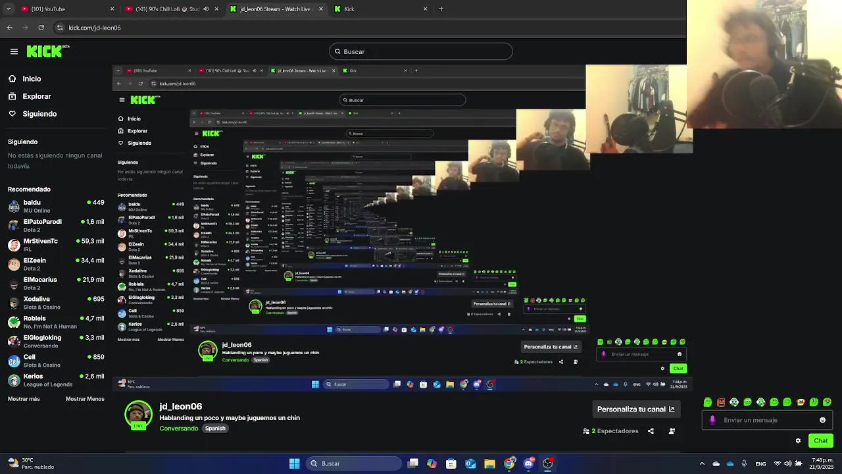Click the viewers icon next to 2 Espectadores
This screenshot has width=842, height=474.
586,431
